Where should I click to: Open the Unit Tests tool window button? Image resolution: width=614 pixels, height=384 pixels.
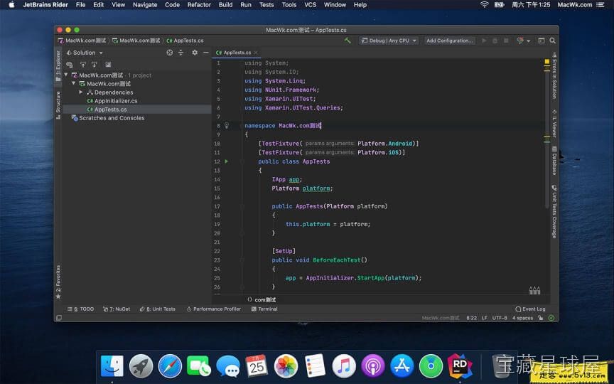158,309
